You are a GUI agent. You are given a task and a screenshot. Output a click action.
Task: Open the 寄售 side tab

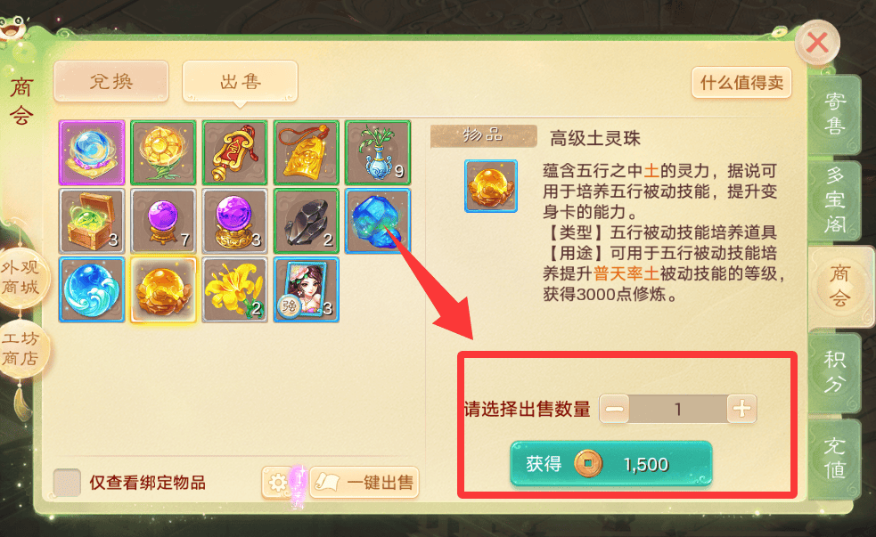point(834,114)
